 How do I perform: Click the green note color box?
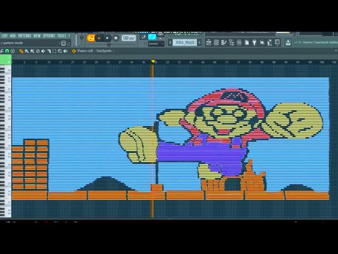point(6,60)
